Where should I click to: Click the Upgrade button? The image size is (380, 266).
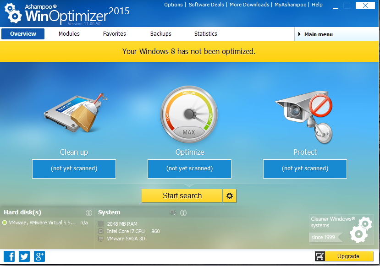coord(348,256)
